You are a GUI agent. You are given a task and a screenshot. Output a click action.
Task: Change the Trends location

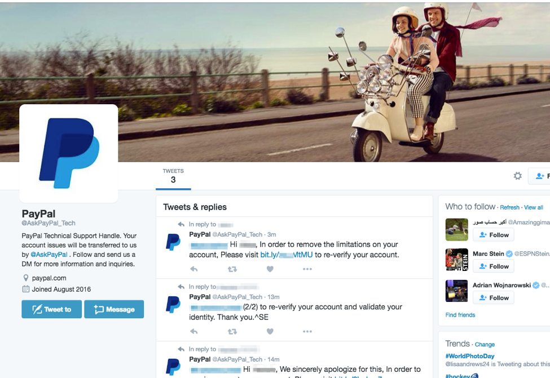(485, 344)
